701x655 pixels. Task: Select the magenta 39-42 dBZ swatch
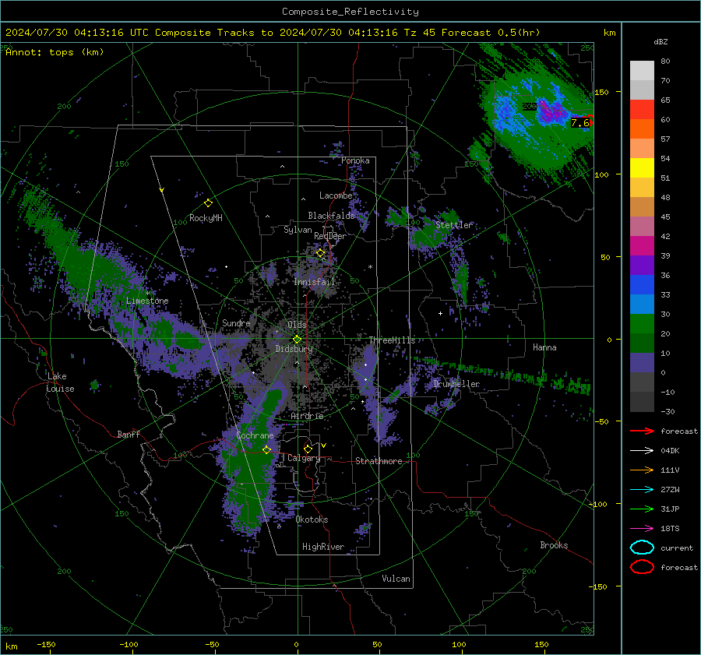(642, 245)
